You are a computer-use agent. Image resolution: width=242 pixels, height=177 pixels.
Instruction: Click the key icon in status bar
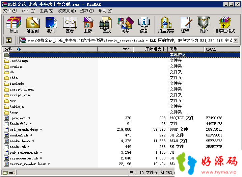(12, 173)
